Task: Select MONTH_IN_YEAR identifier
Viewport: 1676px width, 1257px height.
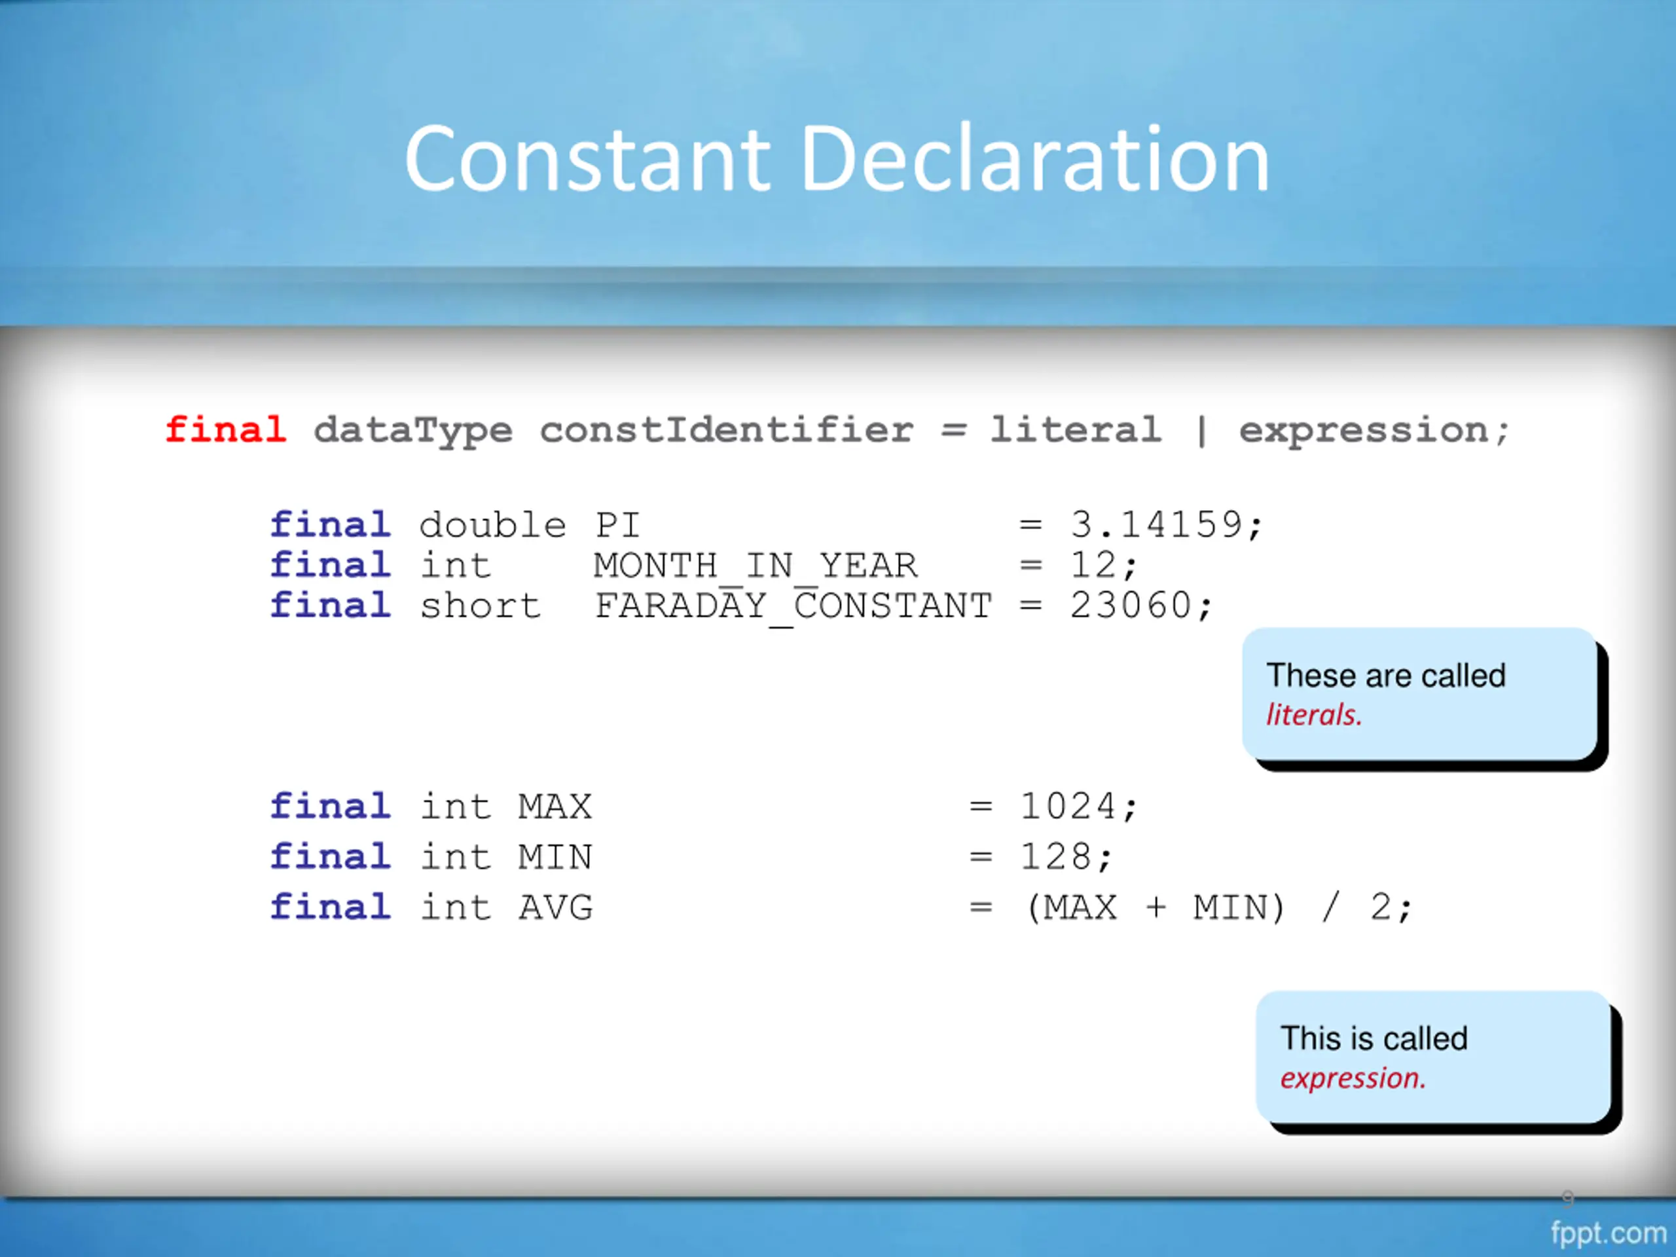Action: [756, 565]
